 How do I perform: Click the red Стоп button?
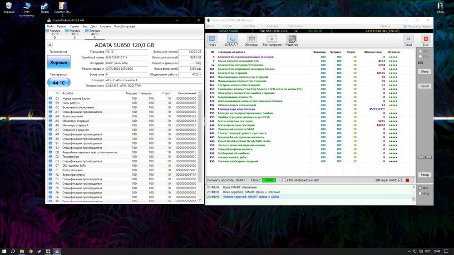426,40
